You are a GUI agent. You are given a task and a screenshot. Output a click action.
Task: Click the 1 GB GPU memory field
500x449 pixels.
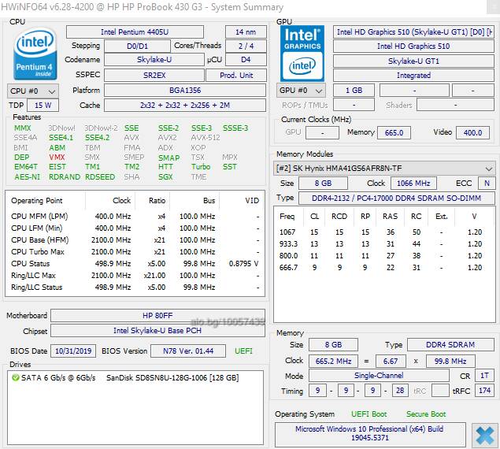[354, 91]
